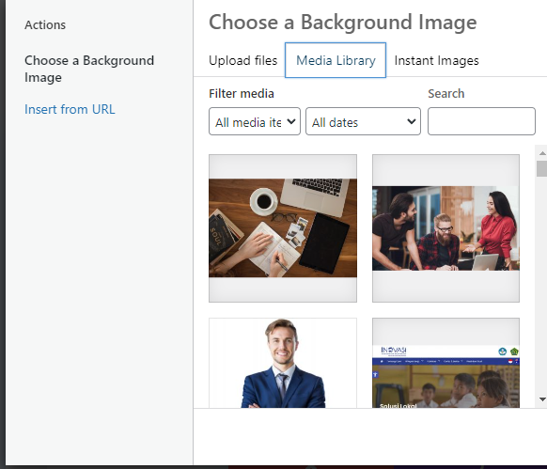547x469 pixels.
Task: Click the scrollbar down arrow
Action: point(542,399)
